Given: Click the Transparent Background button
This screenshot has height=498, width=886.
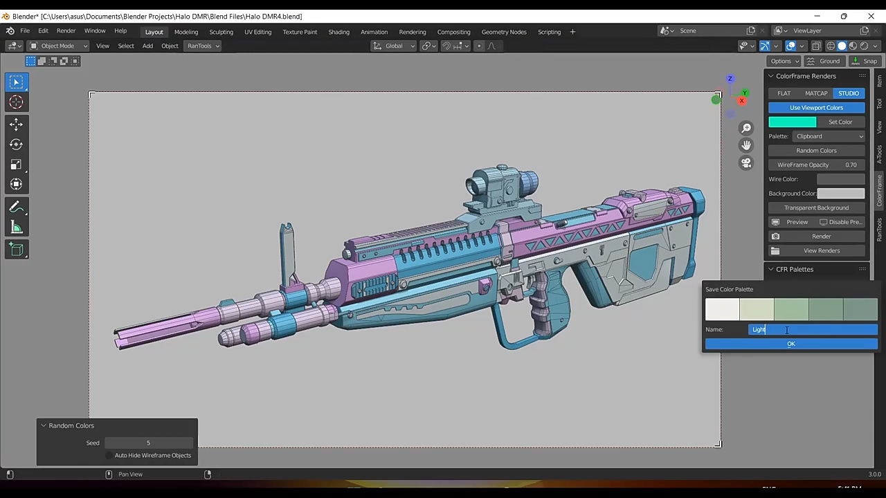Looking at the screenshot, I should [816, 207].
